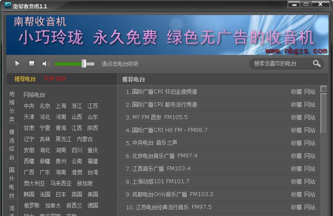The image size is (333, 216).
Task: Open the 新加坡 stations
Action: pos(85,183)
